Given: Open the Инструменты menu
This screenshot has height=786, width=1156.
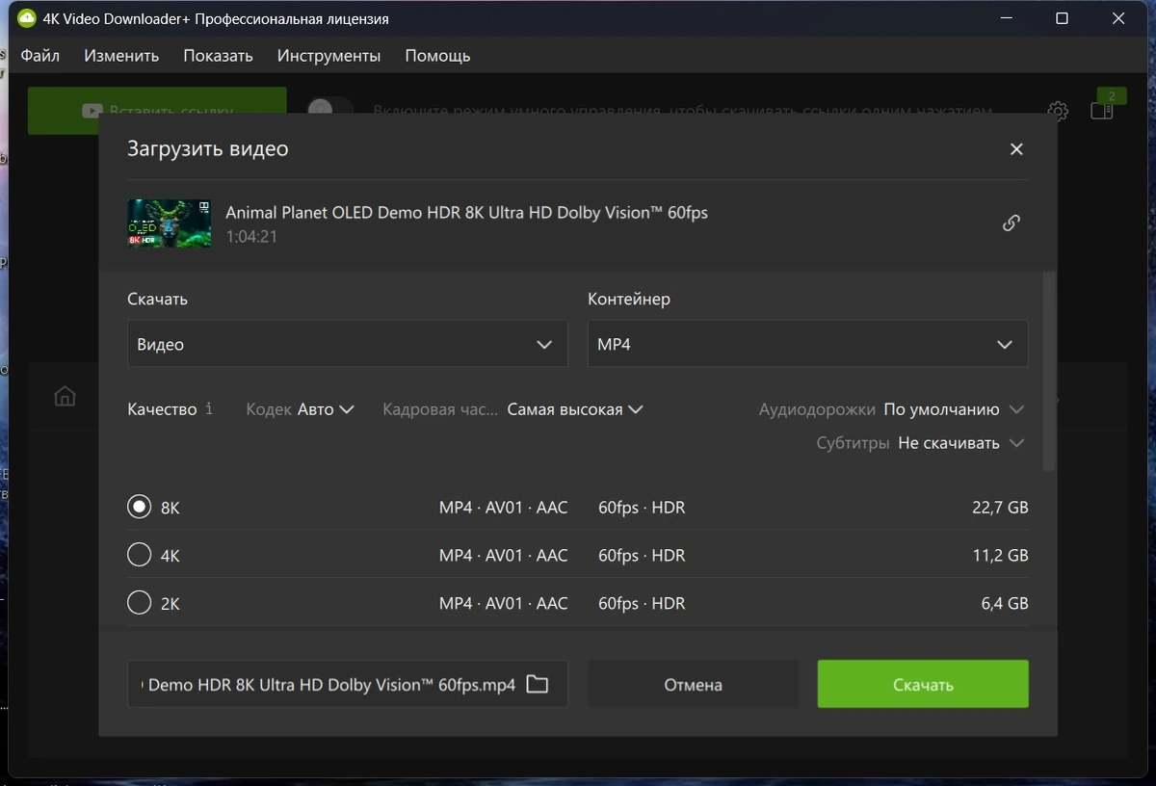Looking at the screenshot, I should coord(328,56).
